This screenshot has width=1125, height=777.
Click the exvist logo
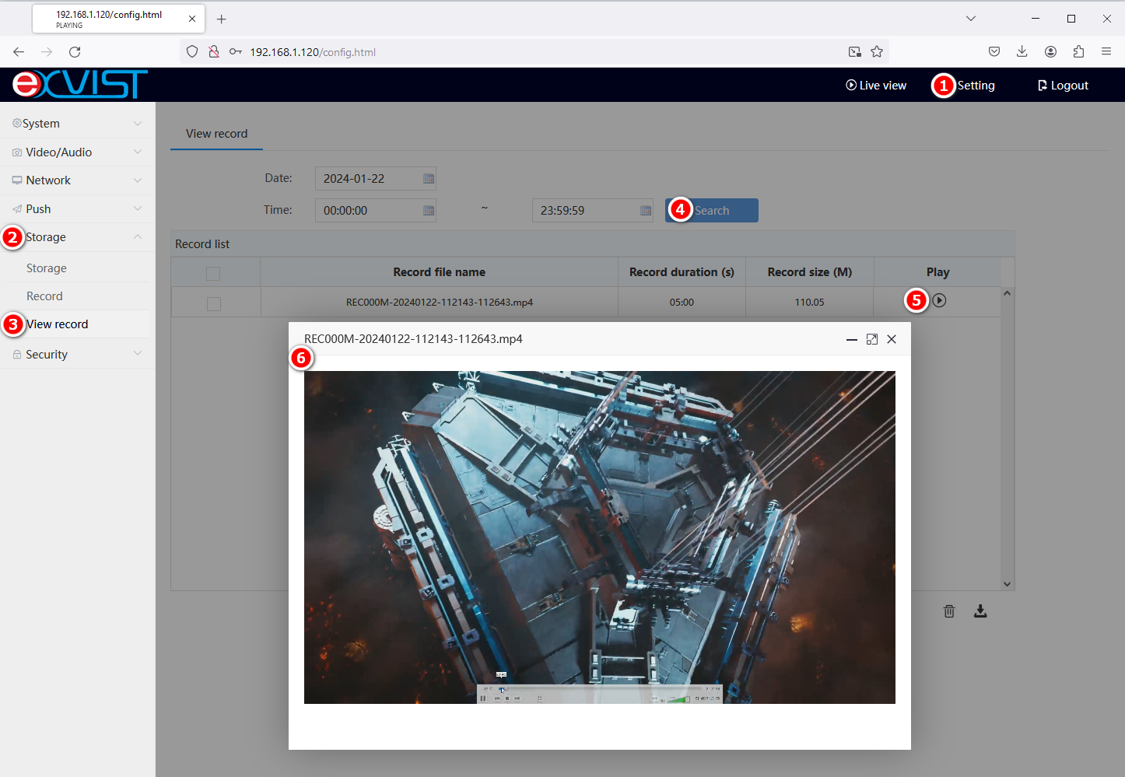(x=80, y=84)
